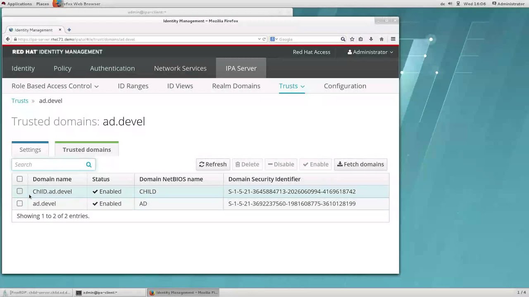Reload the page with the refresh icon
The image size is (529, 297).
coord(264,39)
